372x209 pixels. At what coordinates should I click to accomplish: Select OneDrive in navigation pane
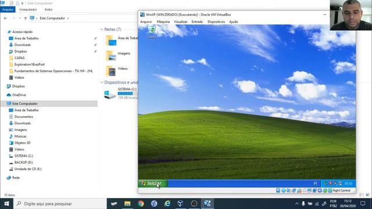pyautogui.click(x=19, y=95)
